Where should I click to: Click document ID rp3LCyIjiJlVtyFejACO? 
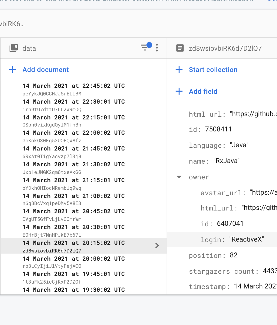52,266
